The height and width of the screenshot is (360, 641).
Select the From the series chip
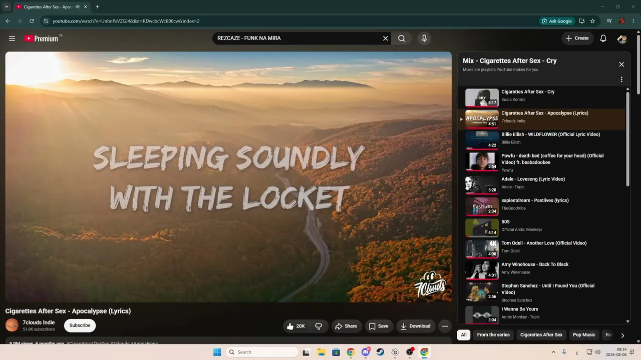pyautogui.click(x=493, y=335)
